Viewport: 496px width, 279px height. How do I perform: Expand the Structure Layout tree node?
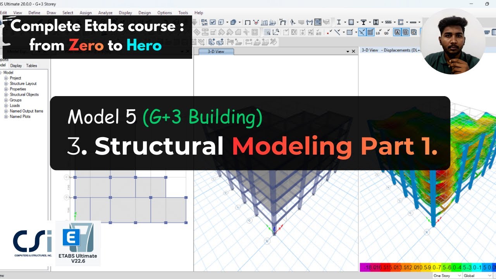(6, 83)
